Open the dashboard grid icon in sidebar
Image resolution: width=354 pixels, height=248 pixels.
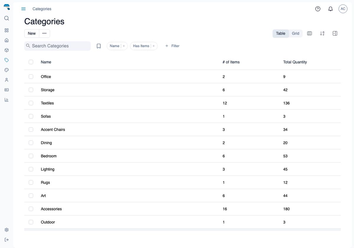[6, 30]
